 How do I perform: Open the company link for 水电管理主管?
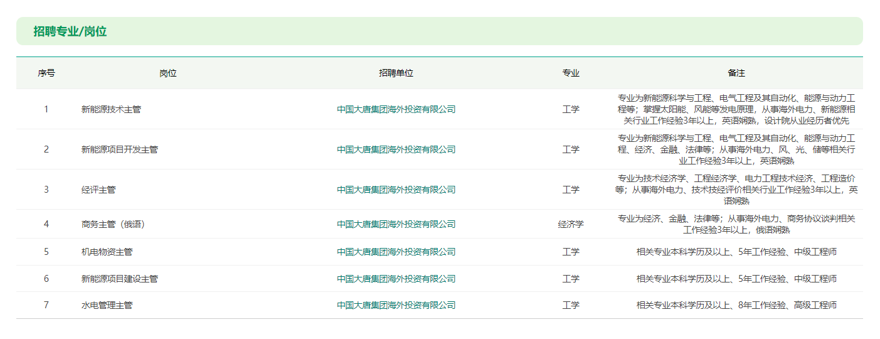click(396, 305)
